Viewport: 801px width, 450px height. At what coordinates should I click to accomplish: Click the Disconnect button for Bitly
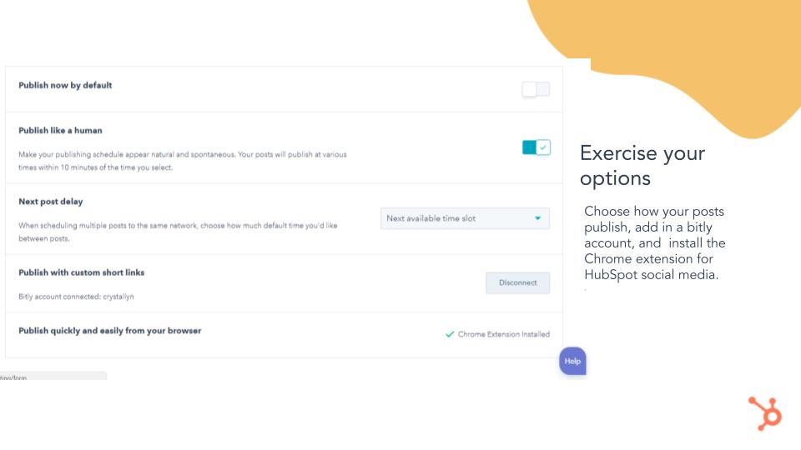point(517,282)
